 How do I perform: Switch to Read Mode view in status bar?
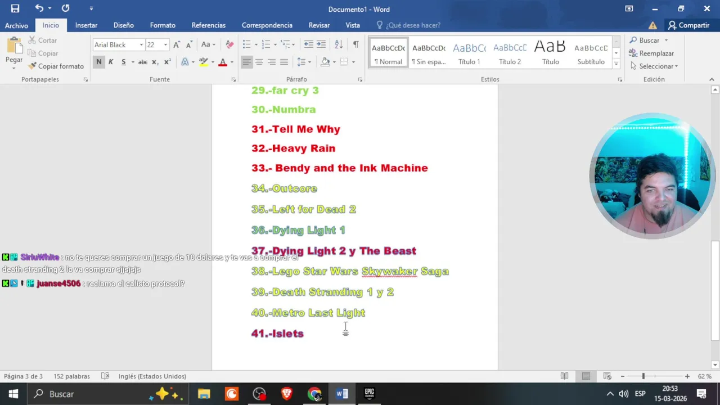[x=564, y=376]
